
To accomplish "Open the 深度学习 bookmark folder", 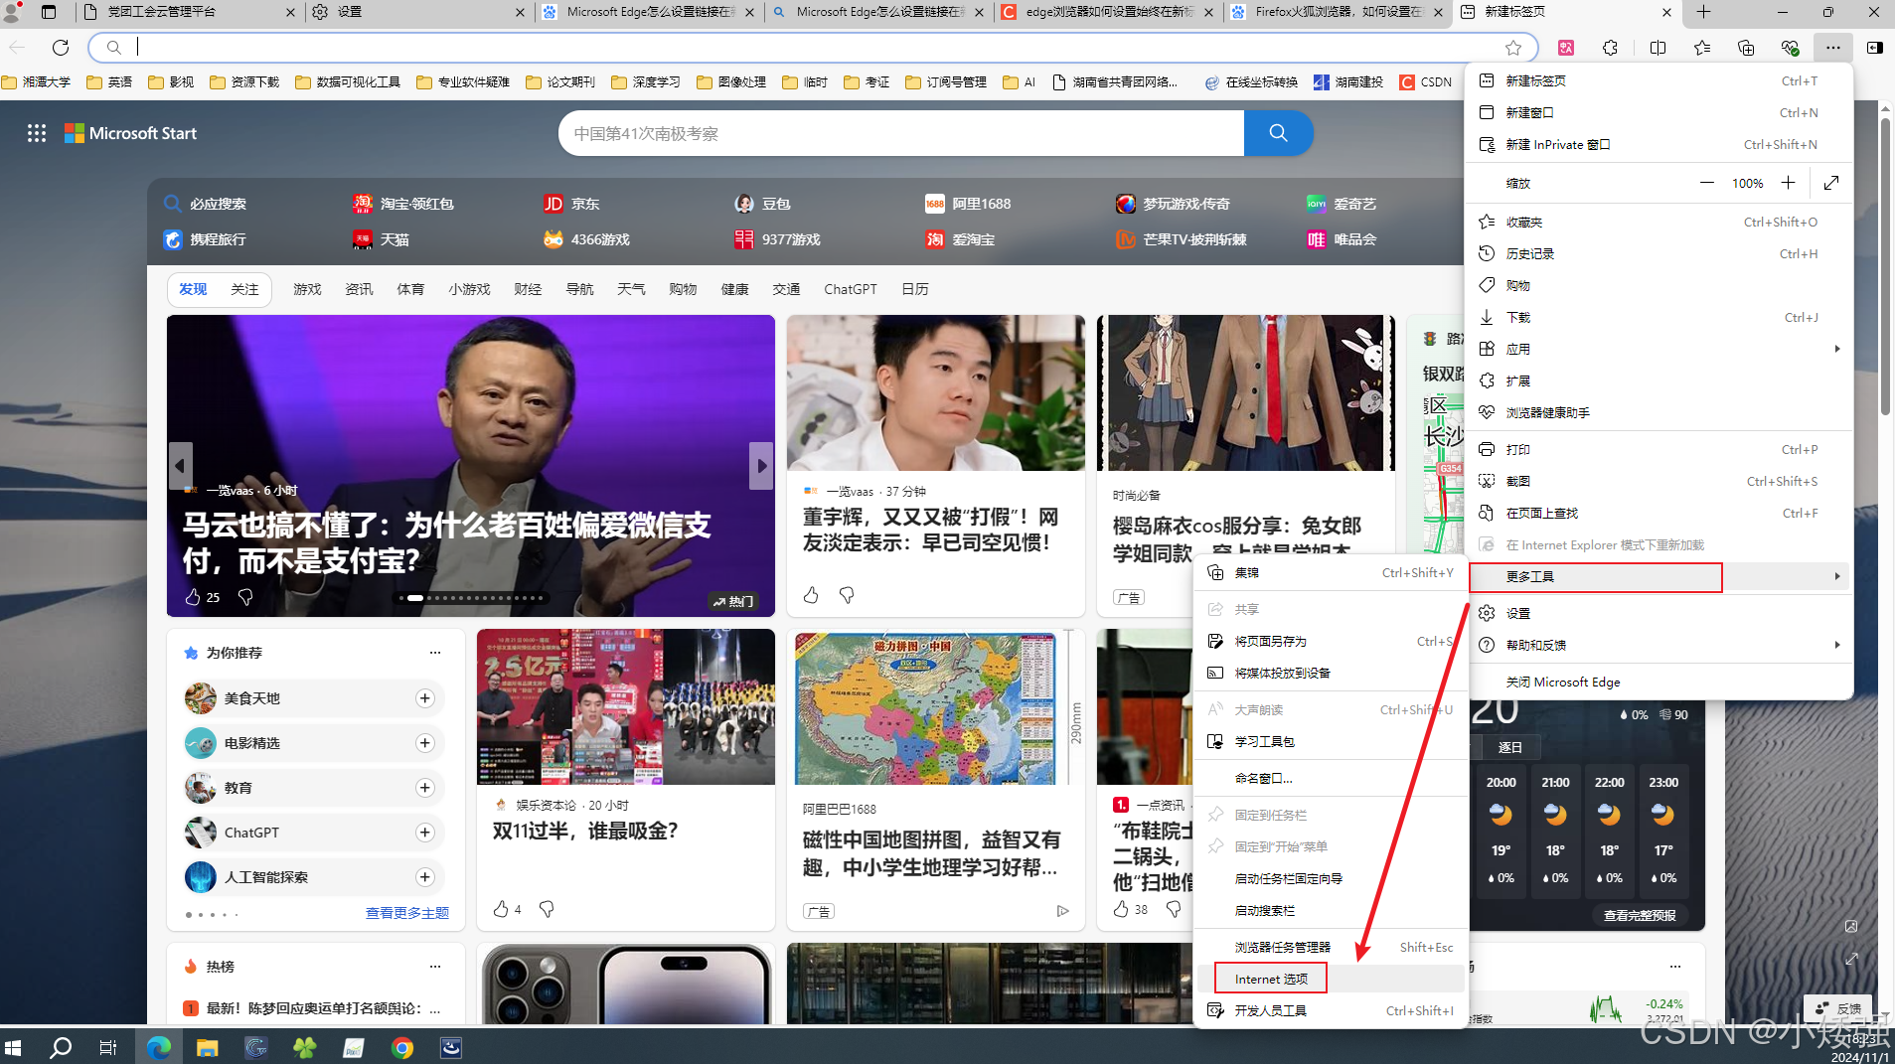I will [647, 81].
